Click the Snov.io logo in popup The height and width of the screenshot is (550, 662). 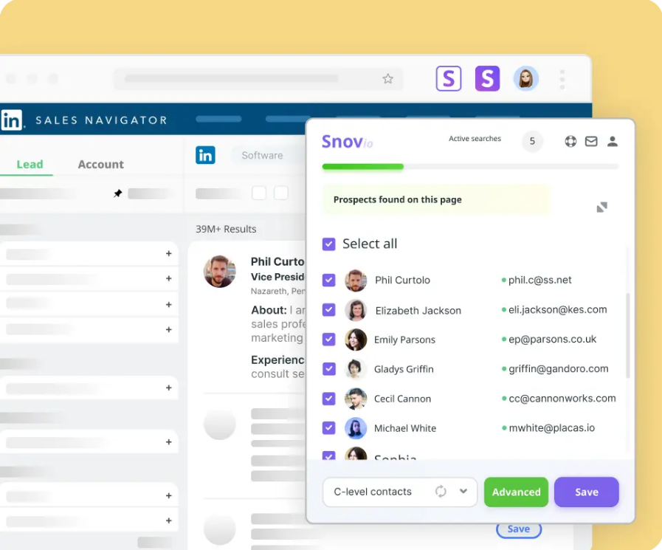coord(347,142)
